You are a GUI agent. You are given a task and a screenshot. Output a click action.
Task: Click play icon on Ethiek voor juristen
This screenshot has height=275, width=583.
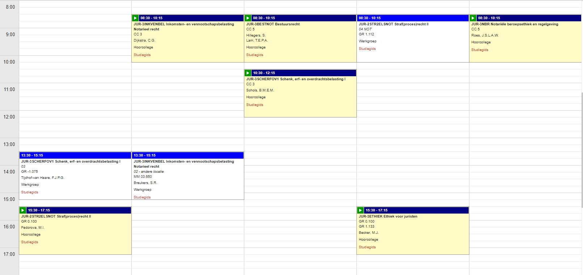[x=360, y=210]
